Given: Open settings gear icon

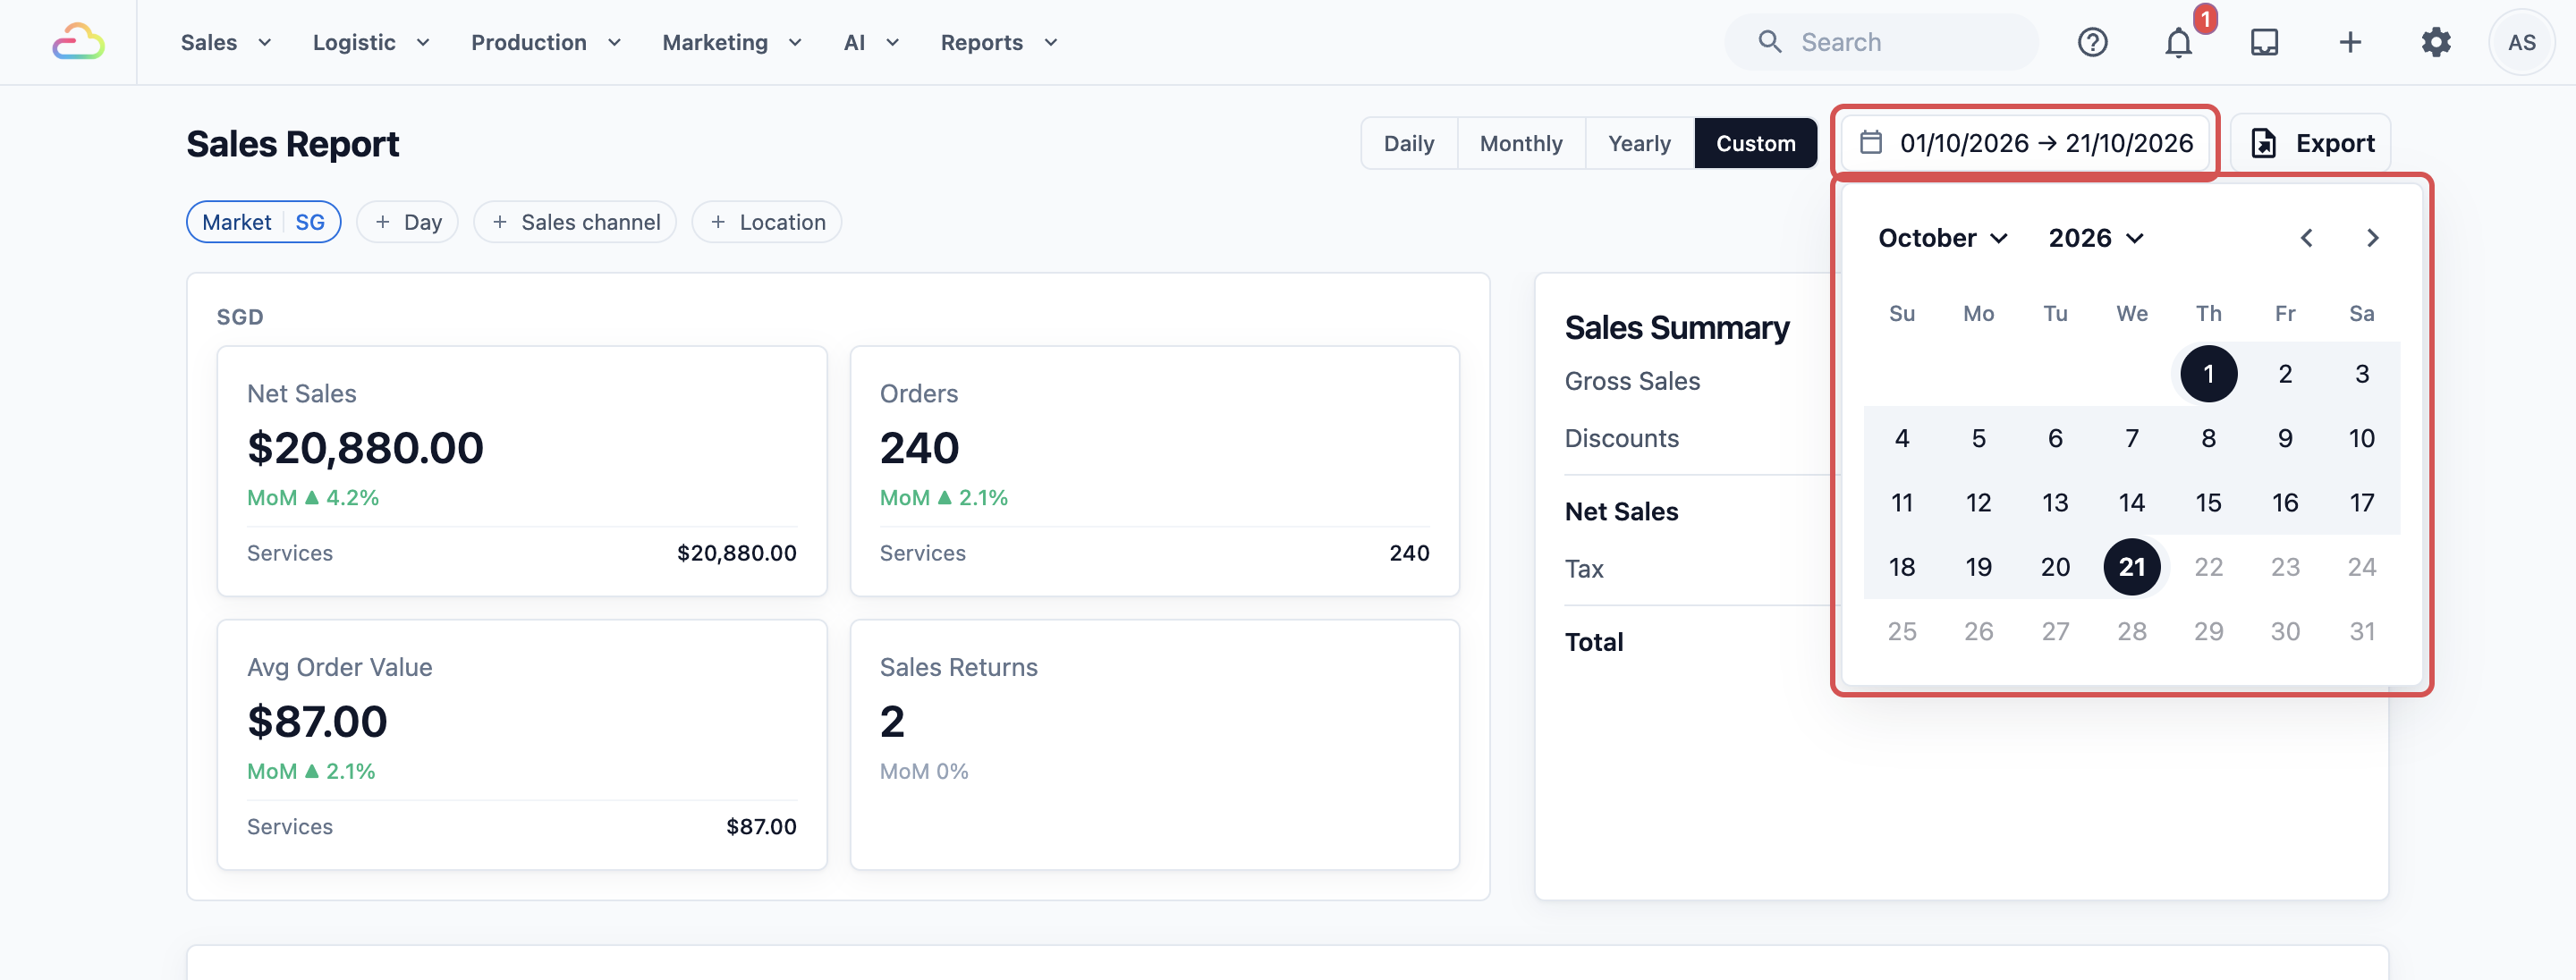Looking at the screenshot, I should click(x=2436, y=42).
